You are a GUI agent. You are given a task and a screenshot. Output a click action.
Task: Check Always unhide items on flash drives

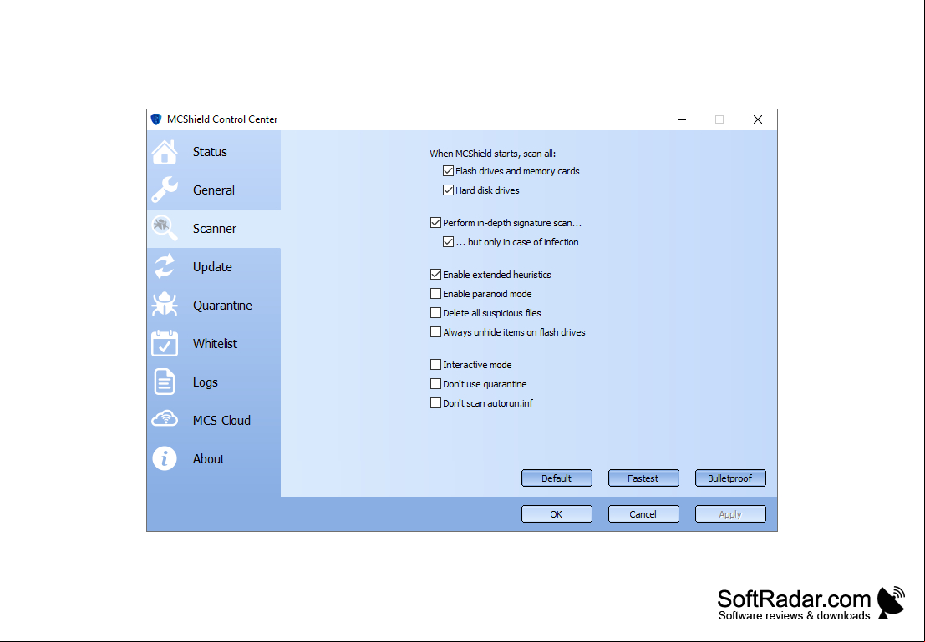(435, 332)
